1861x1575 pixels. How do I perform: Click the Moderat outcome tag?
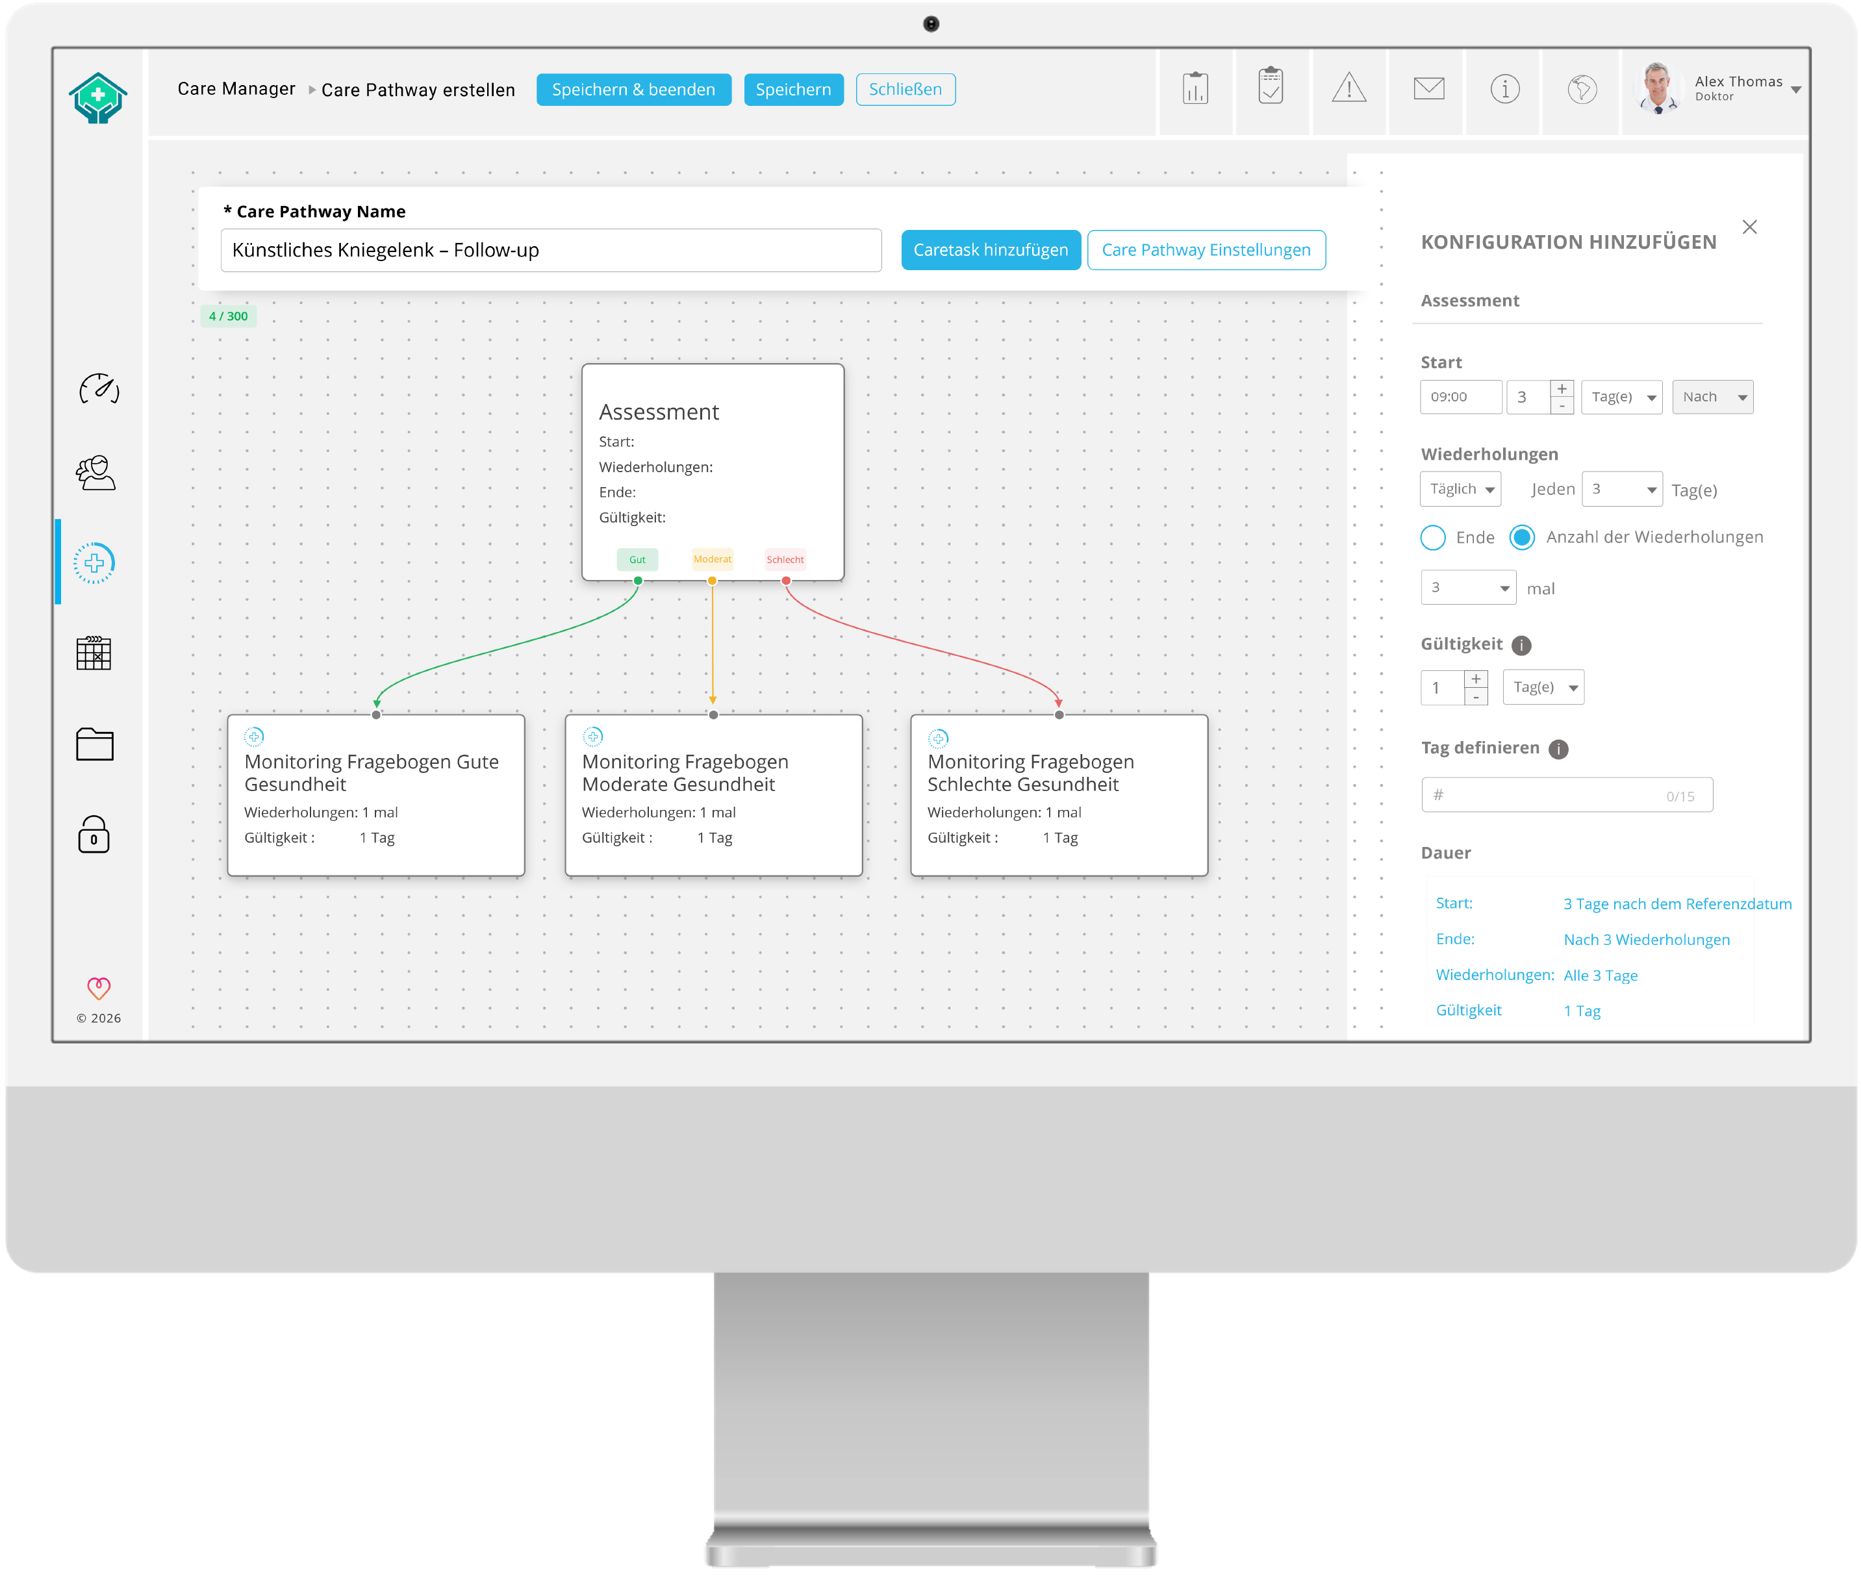[712, 559]
